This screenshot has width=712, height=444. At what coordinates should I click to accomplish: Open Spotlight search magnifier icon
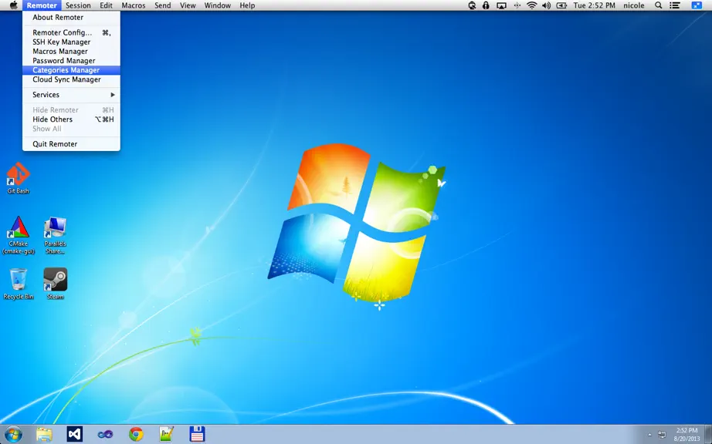click(x=658, y=5)
